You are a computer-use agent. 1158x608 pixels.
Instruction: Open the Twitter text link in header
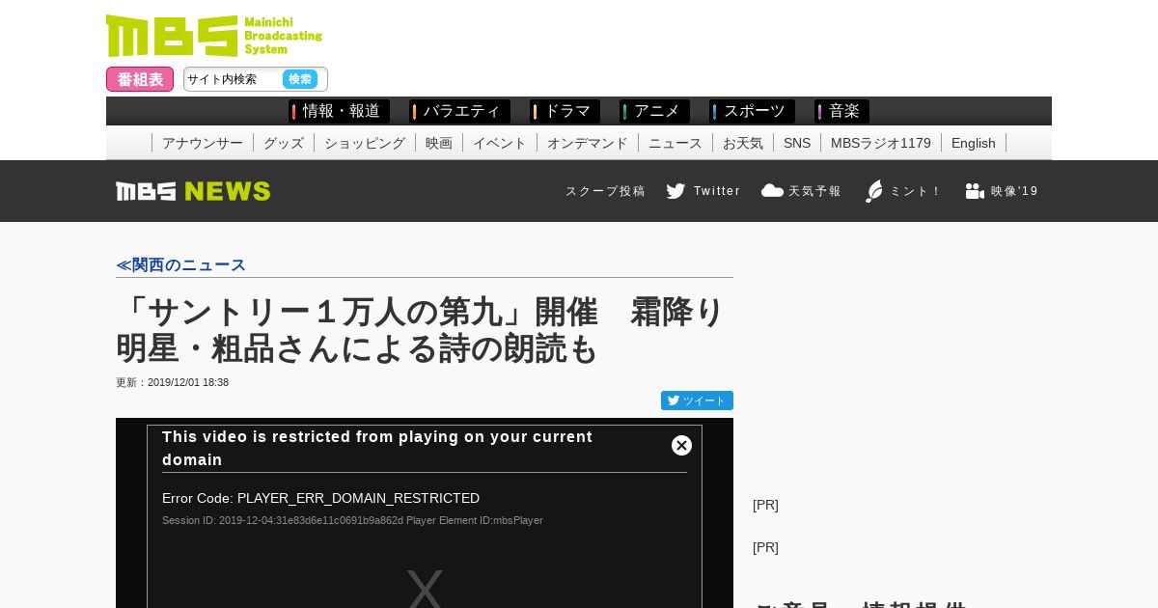point(717,191)
